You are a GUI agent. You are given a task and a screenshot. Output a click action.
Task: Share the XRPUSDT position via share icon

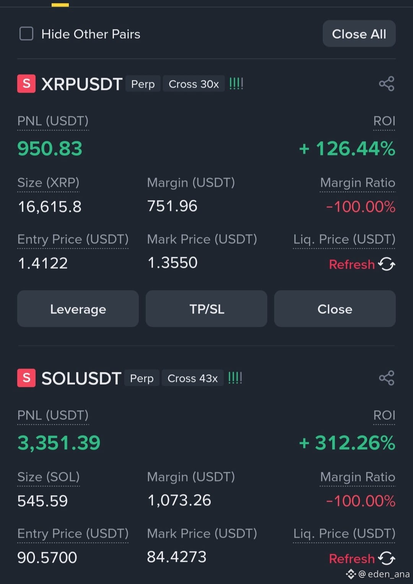pyautogui.click(x=387, y=84)
